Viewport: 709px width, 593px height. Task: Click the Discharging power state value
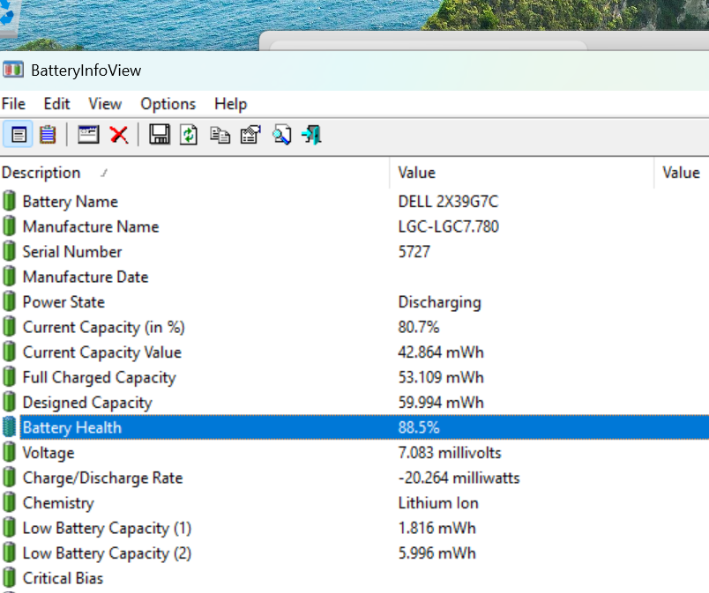coord(439,302)
